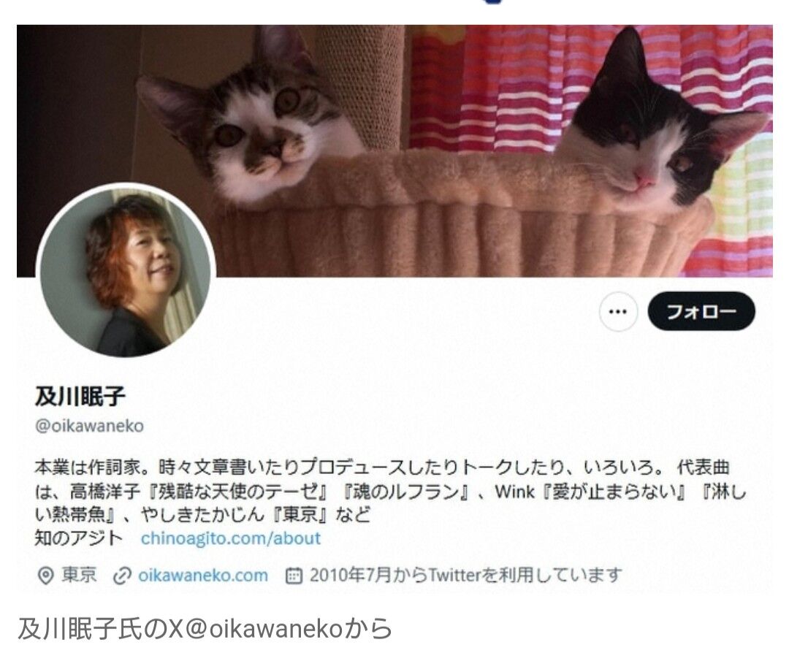Viewport: 789px width, 653px height.
Task: Click the location pin icon beside 東京
Action: point(46,576)
